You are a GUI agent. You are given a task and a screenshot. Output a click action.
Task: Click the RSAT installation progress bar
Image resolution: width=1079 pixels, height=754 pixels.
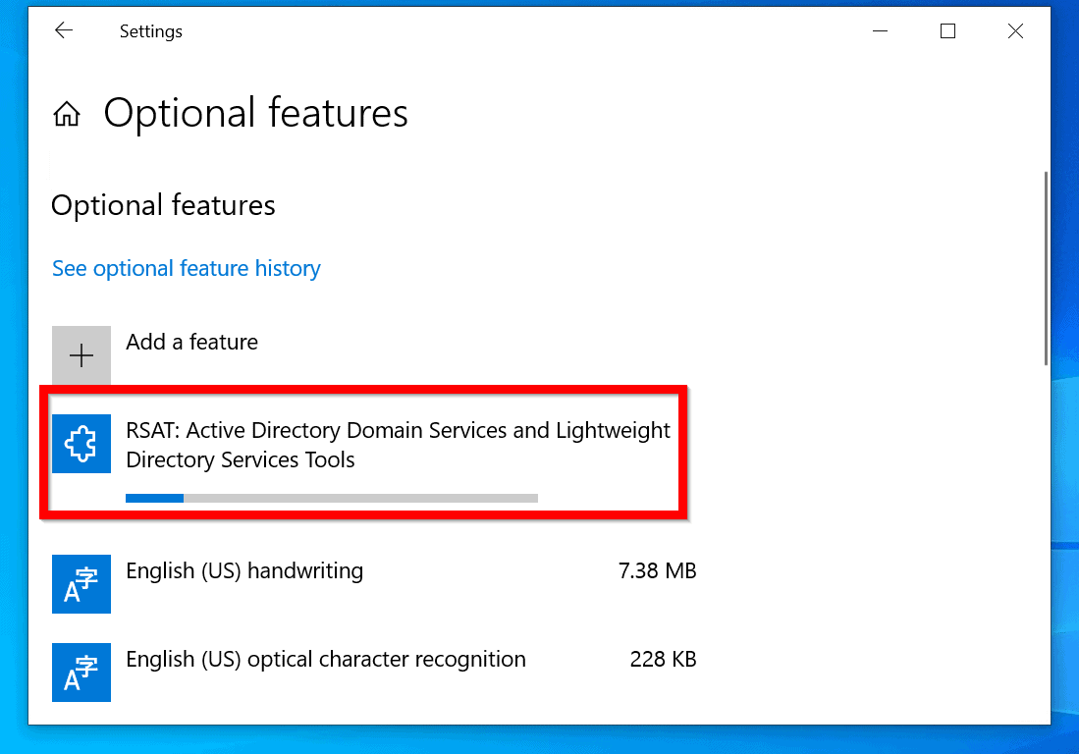click(x=331, y=498)
